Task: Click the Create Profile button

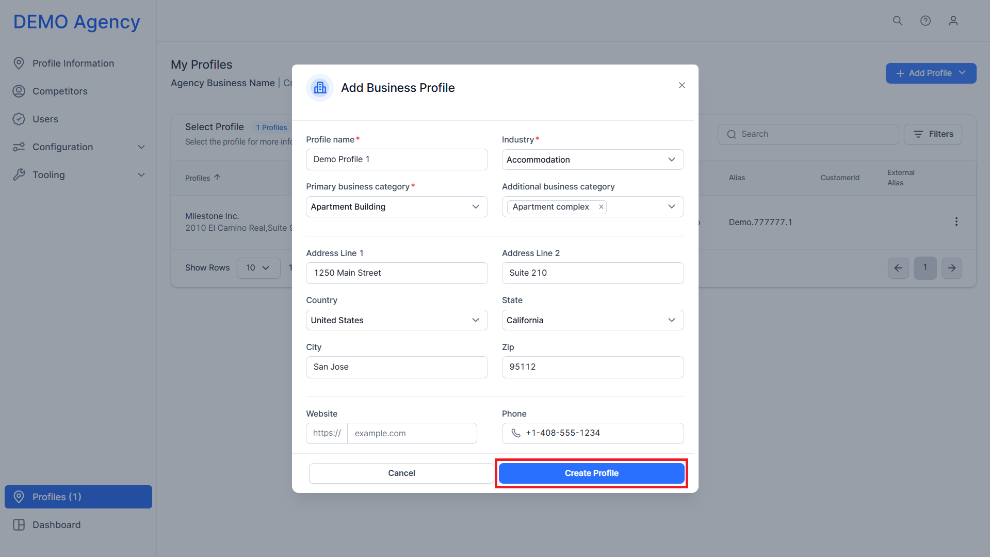Action: (x=591, y=473)
